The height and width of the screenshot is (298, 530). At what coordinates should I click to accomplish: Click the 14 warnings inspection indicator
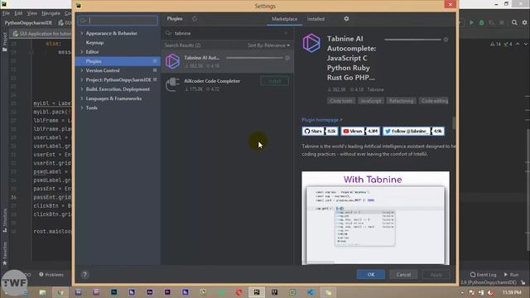click(495, 44)
